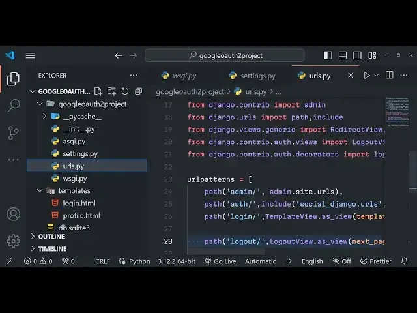This screenshot has width=417, height=313.
Task: Click Prettier in the status bar
Action: tap(376, 261)
